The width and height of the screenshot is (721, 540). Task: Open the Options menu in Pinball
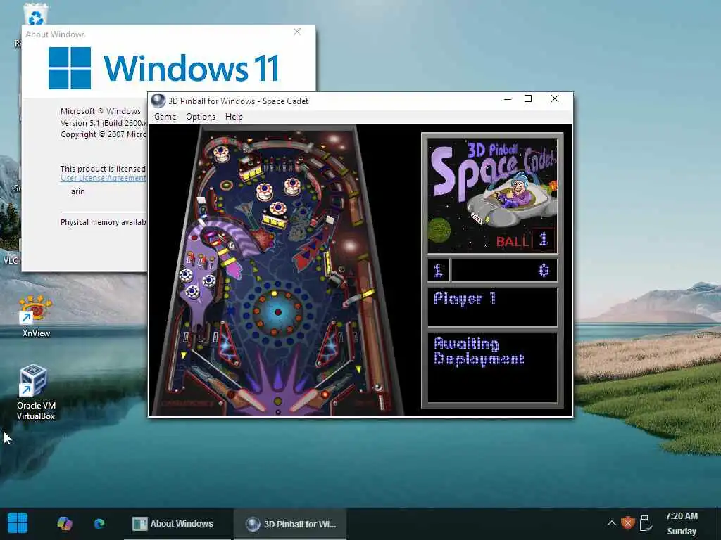tap(201, 117)
